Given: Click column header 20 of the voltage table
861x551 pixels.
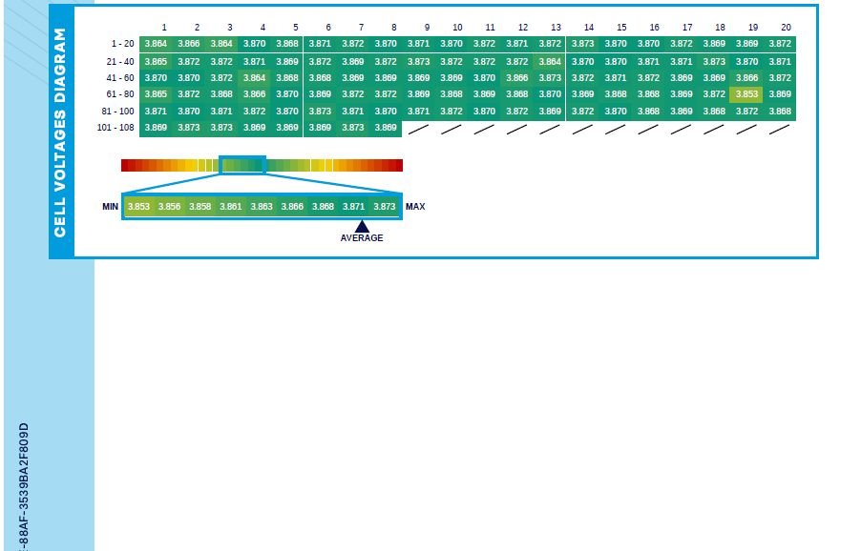Looking at the screenshot, I should (x=786, y=28).
